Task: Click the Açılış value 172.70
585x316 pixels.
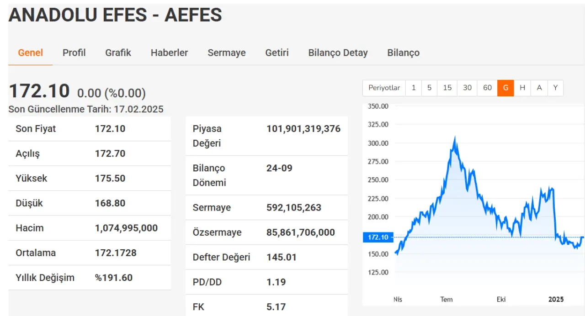Action: pyautogui.click(x=110, y=153)
